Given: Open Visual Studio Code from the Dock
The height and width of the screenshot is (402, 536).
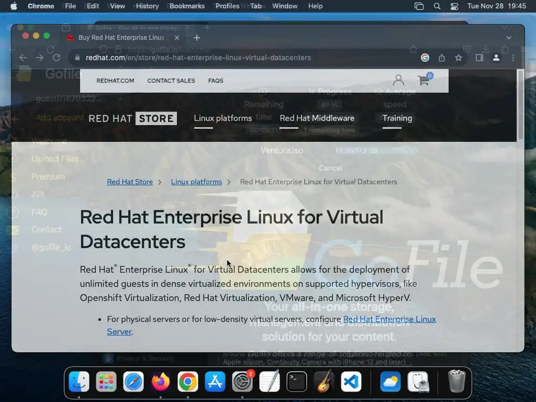Looking at the screenshot, I should (351, 382).
